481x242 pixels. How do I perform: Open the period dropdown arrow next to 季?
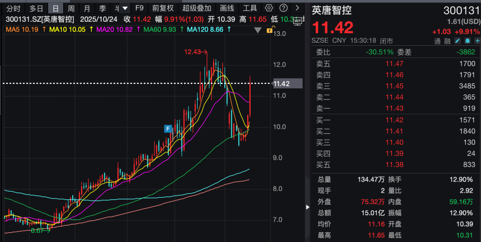click(125, 8)
